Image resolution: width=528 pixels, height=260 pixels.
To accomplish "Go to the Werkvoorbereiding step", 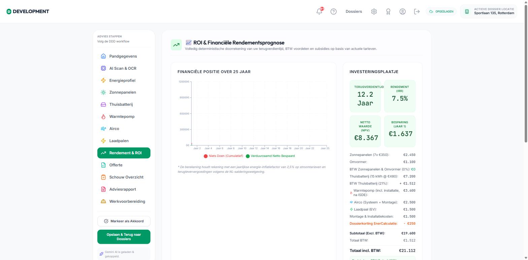I will [x=124, y=201].
